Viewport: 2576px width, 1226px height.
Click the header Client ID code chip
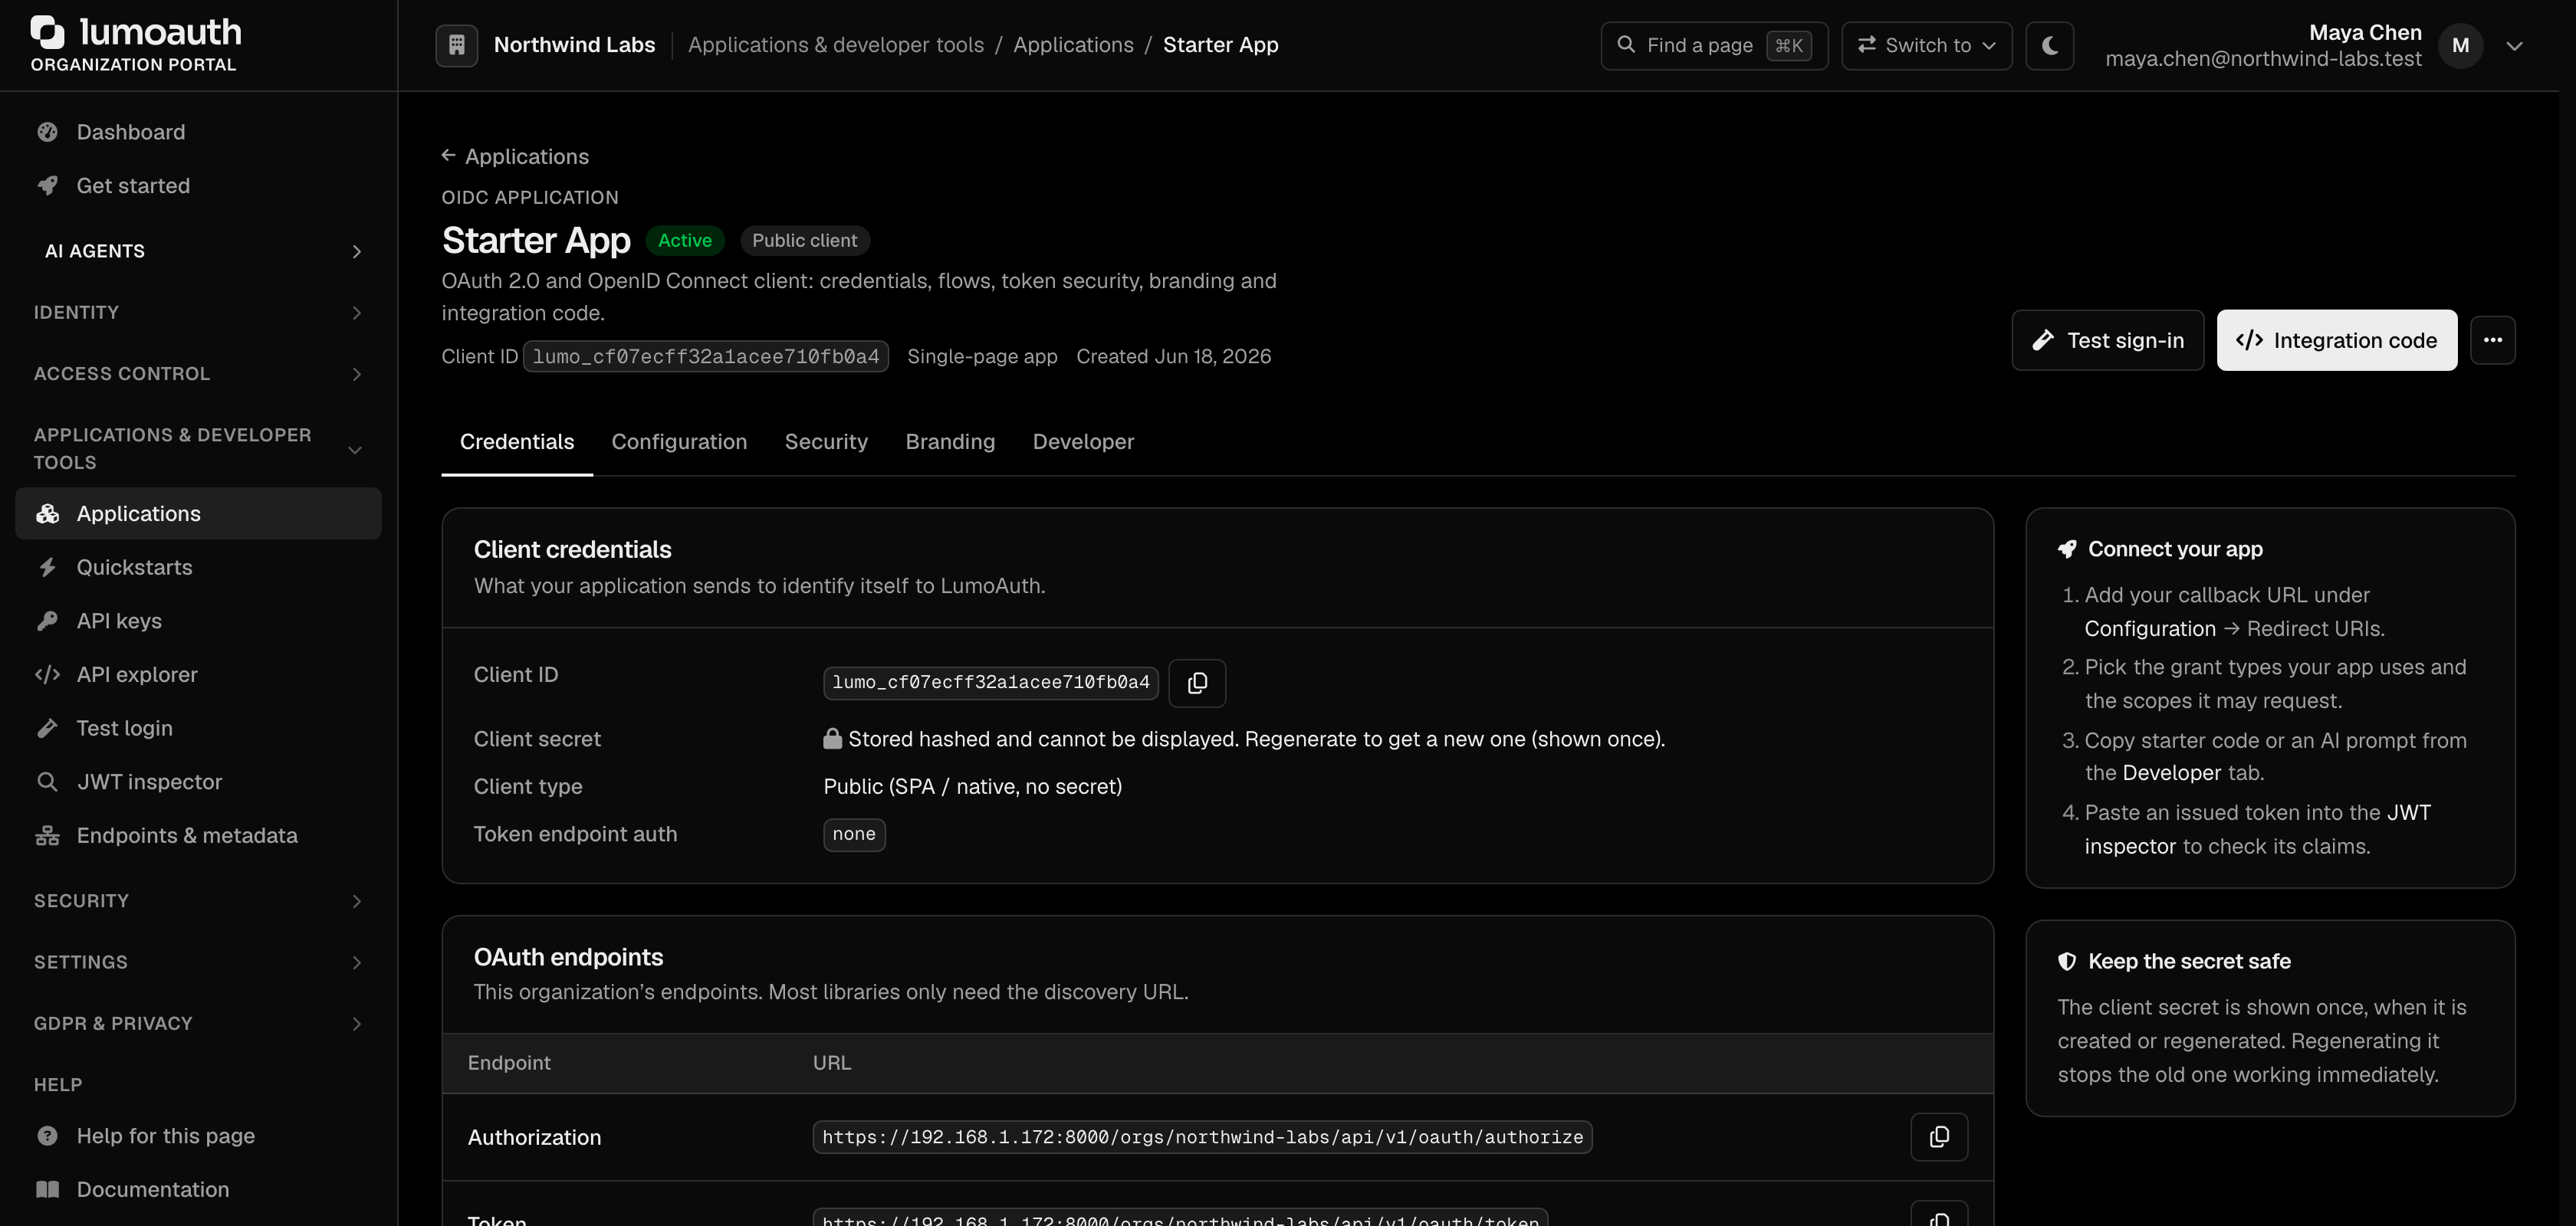point(706,357)
